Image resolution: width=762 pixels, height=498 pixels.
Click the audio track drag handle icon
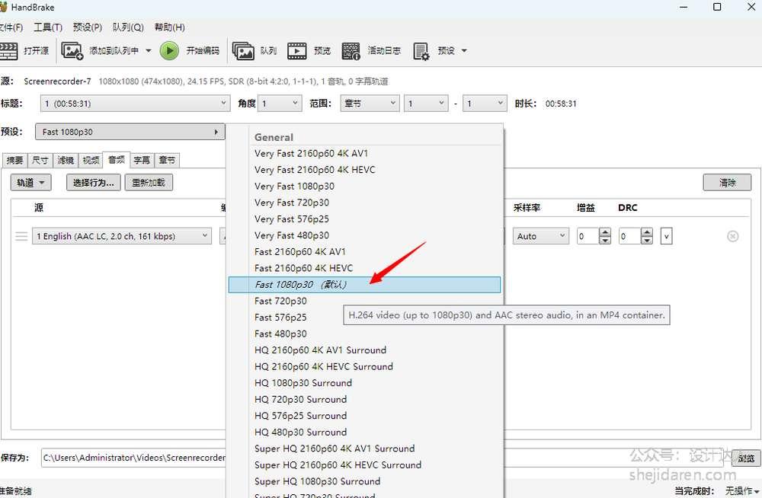click(x=21, y=236)
